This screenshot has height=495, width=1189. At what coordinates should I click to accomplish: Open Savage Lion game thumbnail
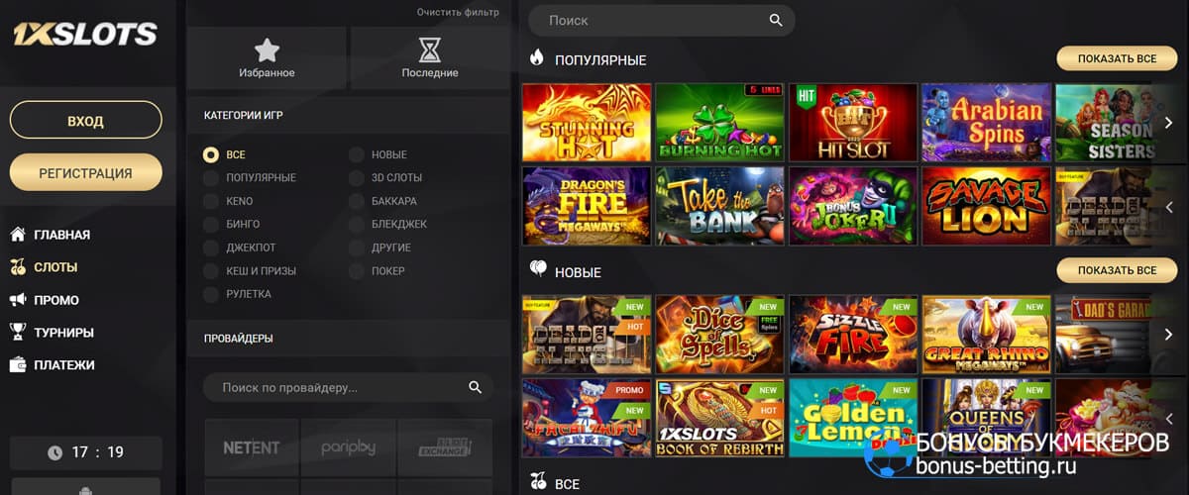986,205
